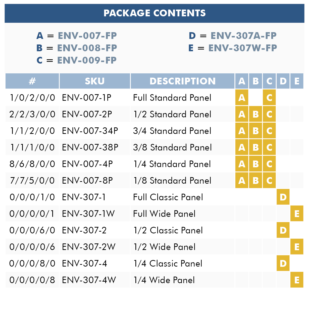The height and width of the screenshot is (309, 309).
Task: Click the ENV-307W-FP legend label
Action: pyautogui.click(x=243, y=48)
